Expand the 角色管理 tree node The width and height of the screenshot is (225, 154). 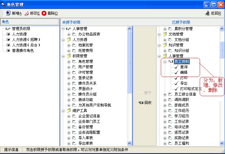[x=69, y=62]
